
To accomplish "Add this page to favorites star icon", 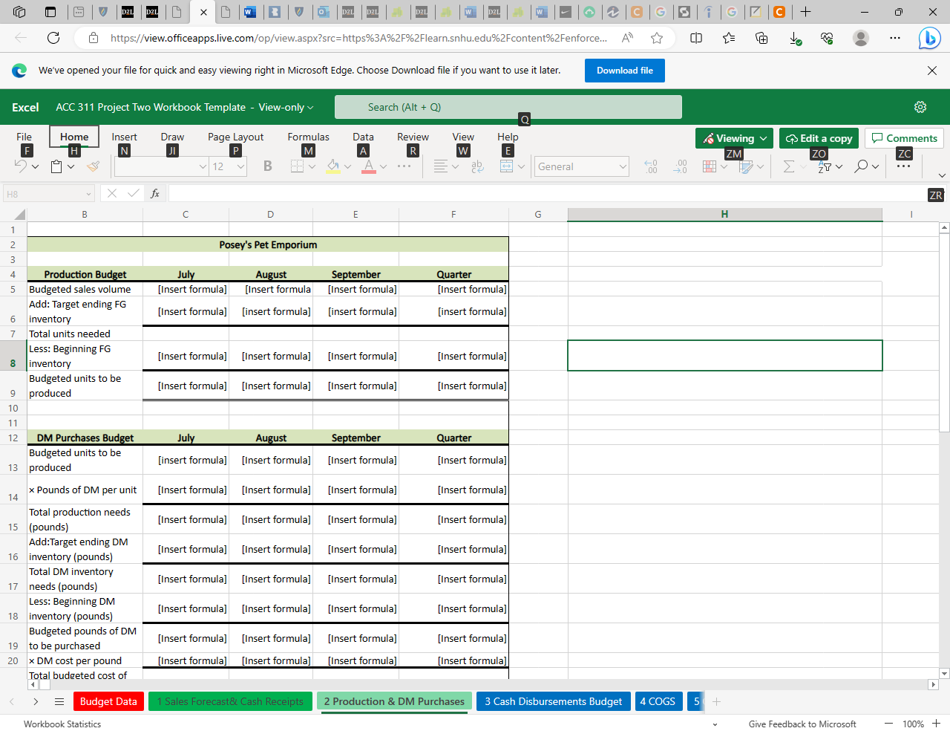I will tap(657, 38).
